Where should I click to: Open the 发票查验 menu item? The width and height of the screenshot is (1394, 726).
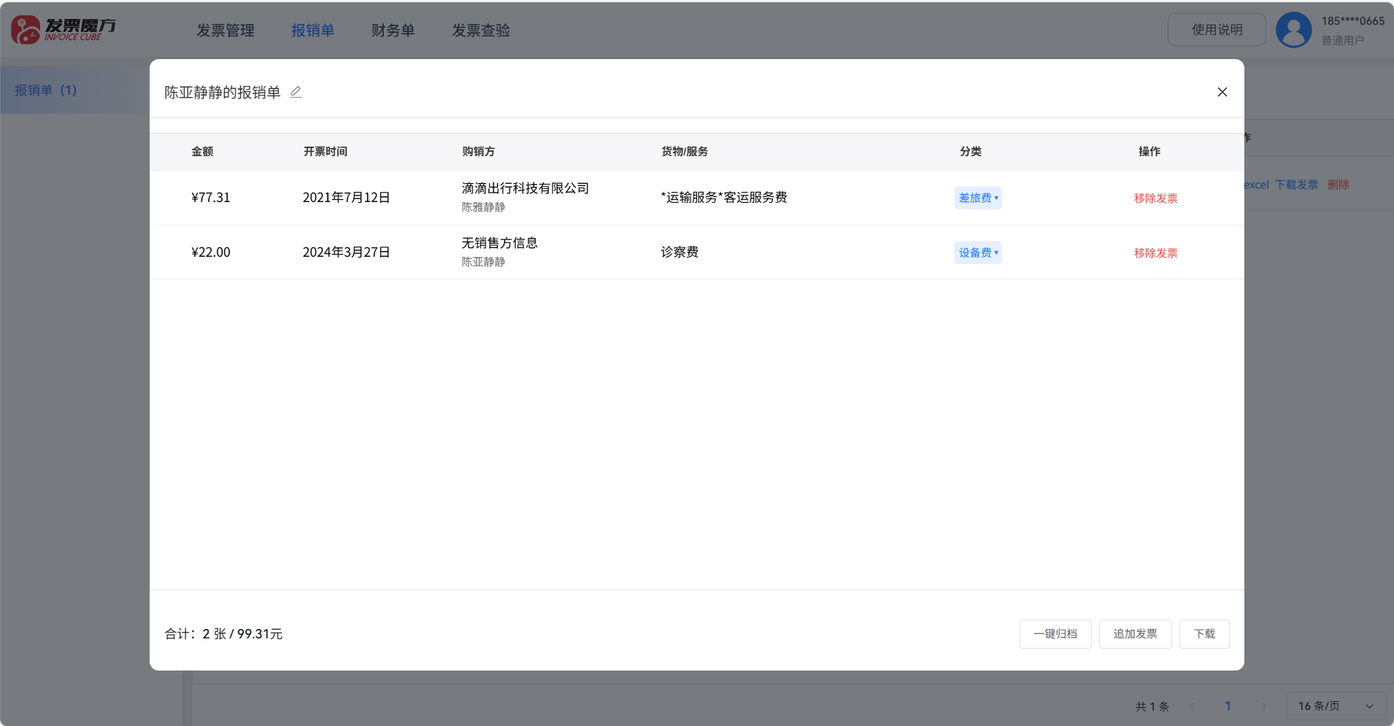click(x=481, y=31)
